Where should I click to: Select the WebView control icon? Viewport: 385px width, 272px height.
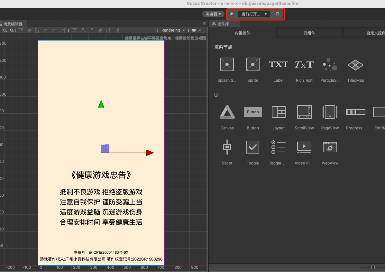330,147
